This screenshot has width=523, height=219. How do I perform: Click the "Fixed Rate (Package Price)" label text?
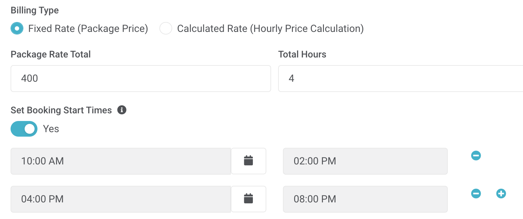tap(88, 29)
